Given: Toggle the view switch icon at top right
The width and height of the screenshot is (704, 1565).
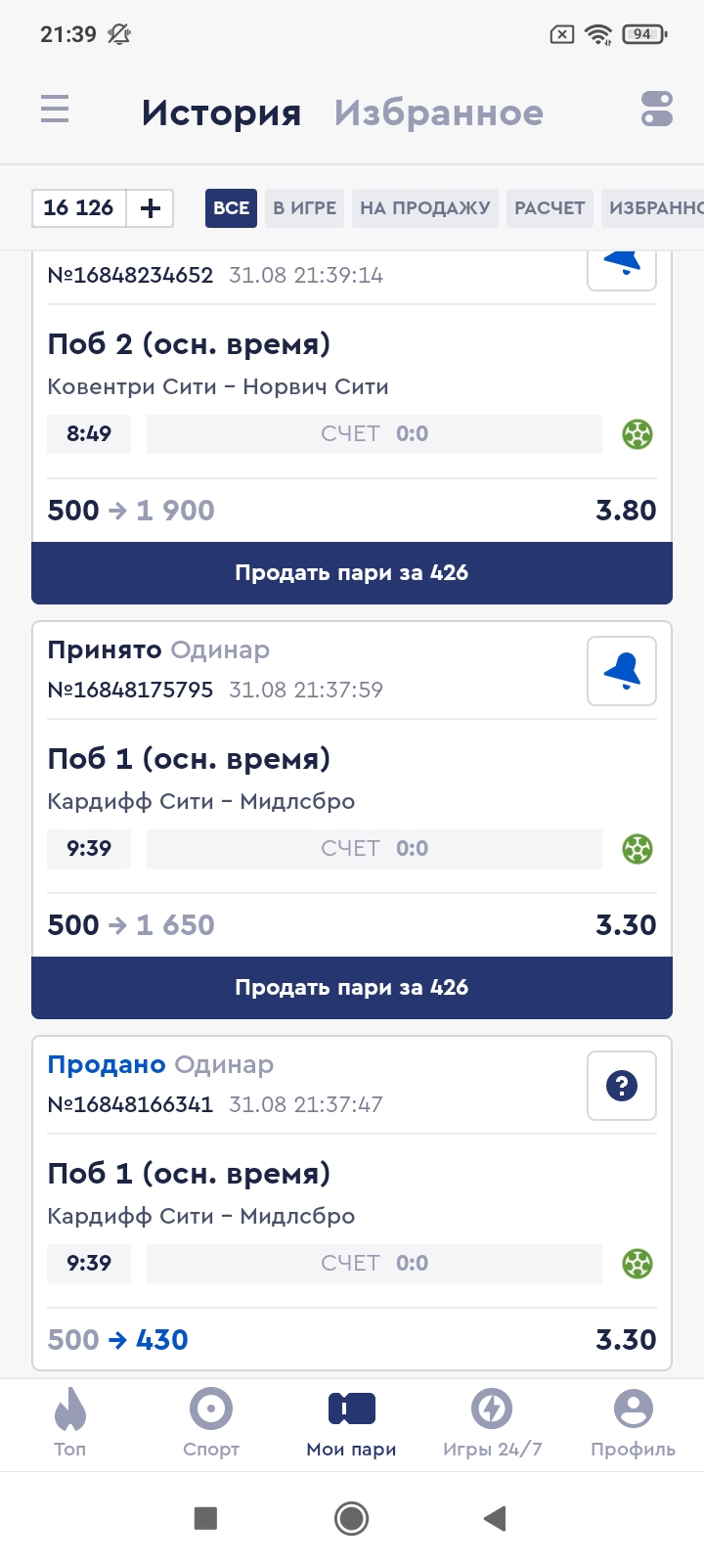Looking at the screenshot, I should pos(657,109).
